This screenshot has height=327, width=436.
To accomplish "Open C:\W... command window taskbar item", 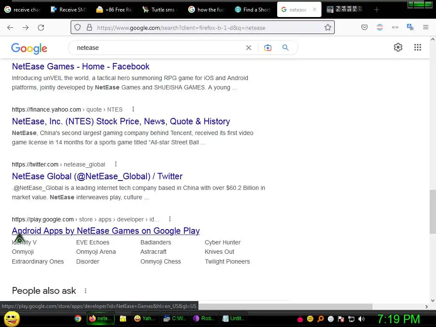I will point(175,318).
